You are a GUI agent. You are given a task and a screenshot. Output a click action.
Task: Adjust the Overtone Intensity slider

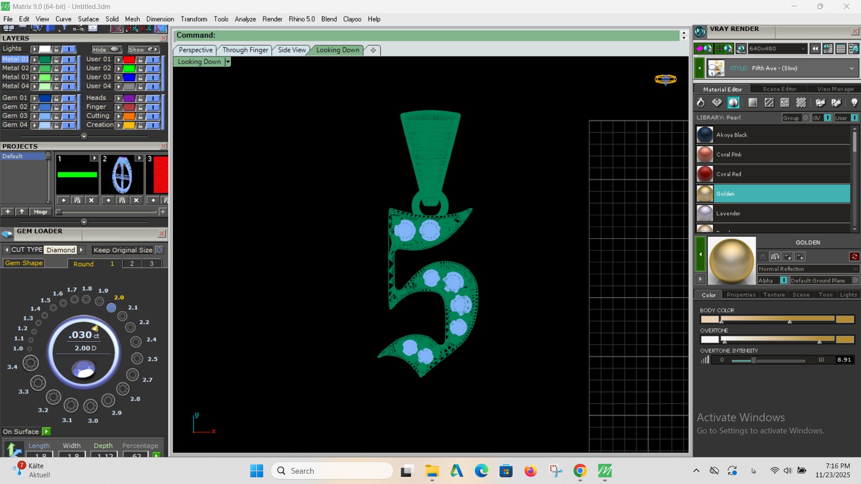[x=768, y=360]
